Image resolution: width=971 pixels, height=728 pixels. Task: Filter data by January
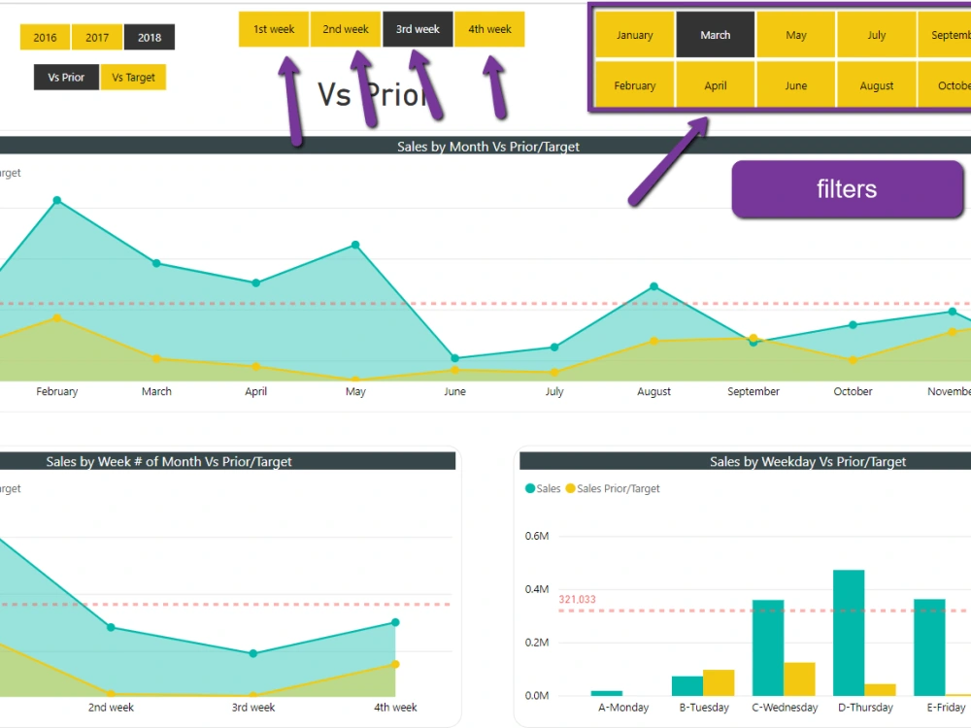point(634,34)
